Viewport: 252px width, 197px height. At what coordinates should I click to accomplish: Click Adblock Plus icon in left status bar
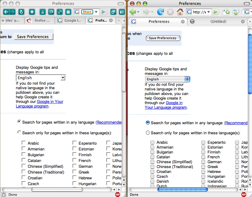(118, 195)
